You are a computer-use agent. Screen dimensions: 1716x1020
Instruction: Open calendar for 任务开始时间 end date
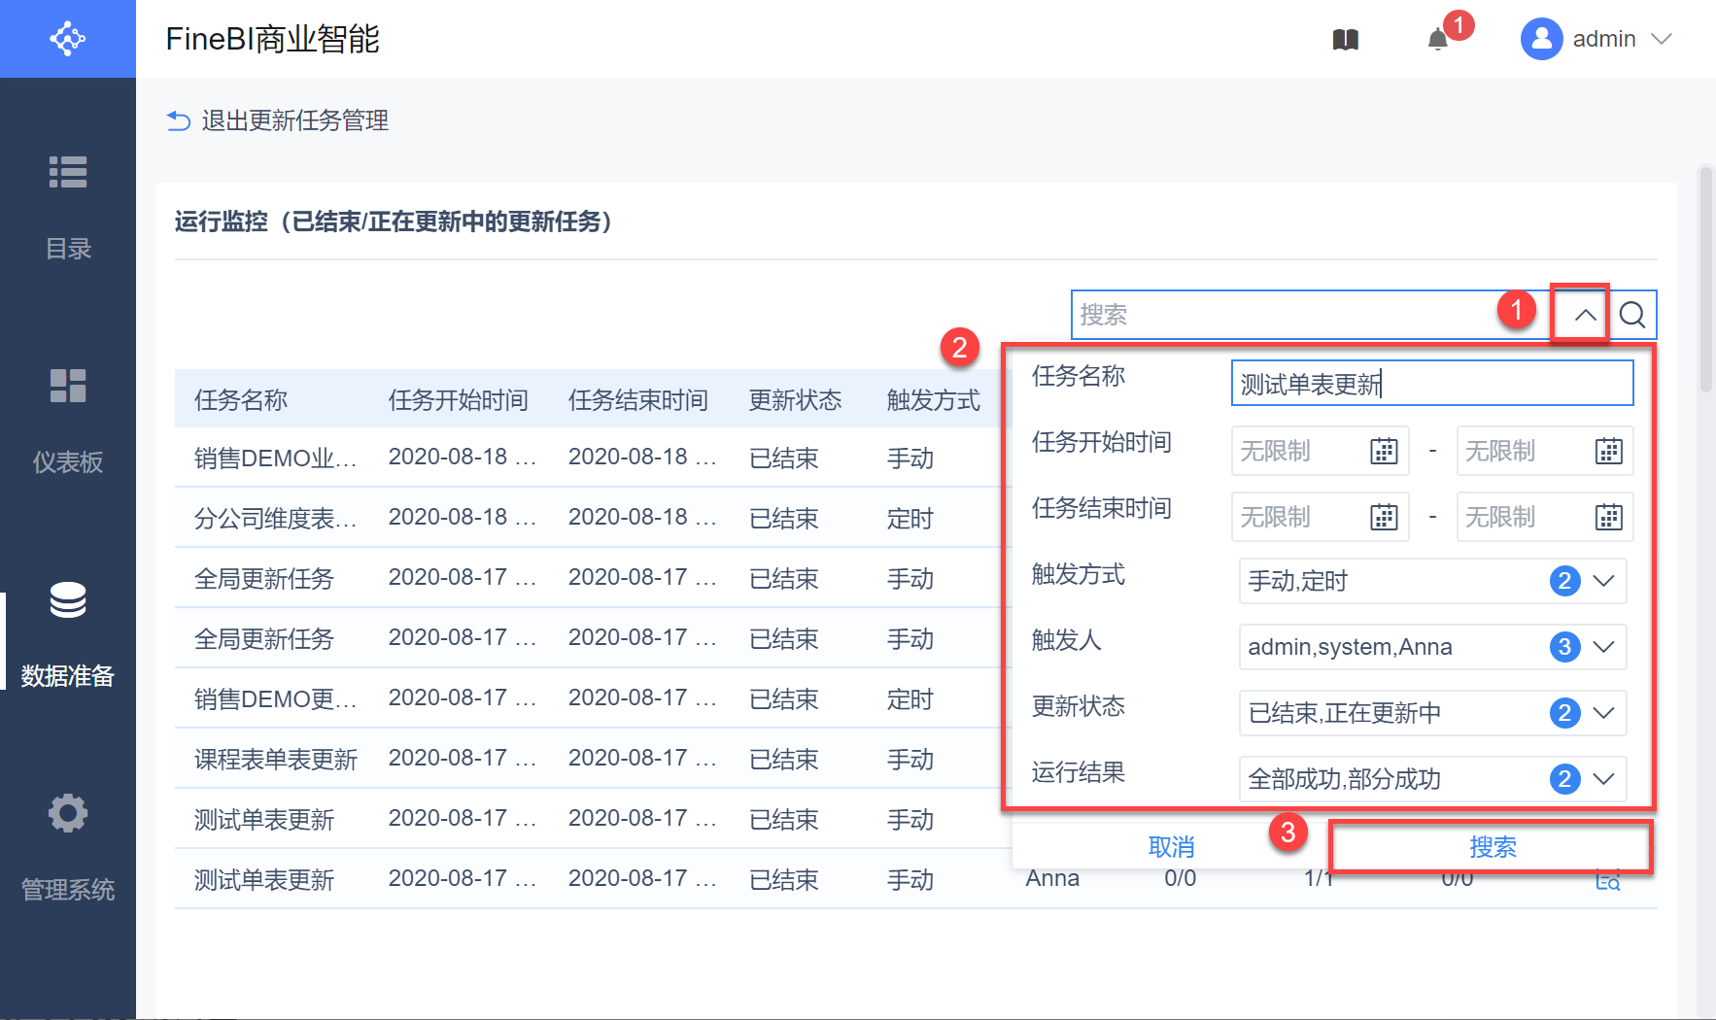pos(1609,451)
